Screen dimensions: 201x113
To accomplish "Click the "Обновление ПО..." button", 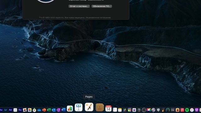I will (x=102, y=6).
